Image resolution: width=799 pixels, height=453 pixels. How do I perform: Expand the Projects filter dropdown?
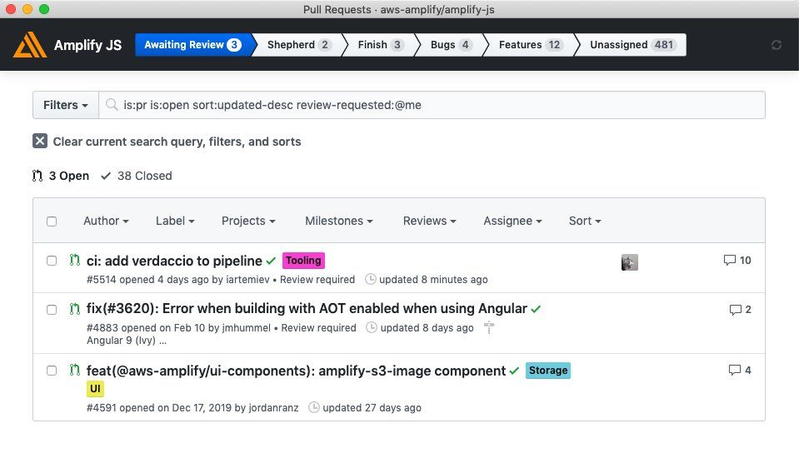248,221
